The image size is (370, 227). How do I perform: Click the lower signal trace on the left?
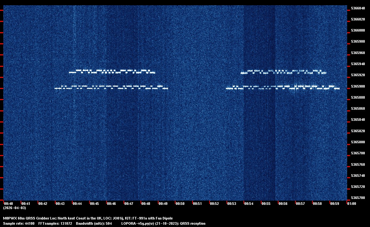111,87
